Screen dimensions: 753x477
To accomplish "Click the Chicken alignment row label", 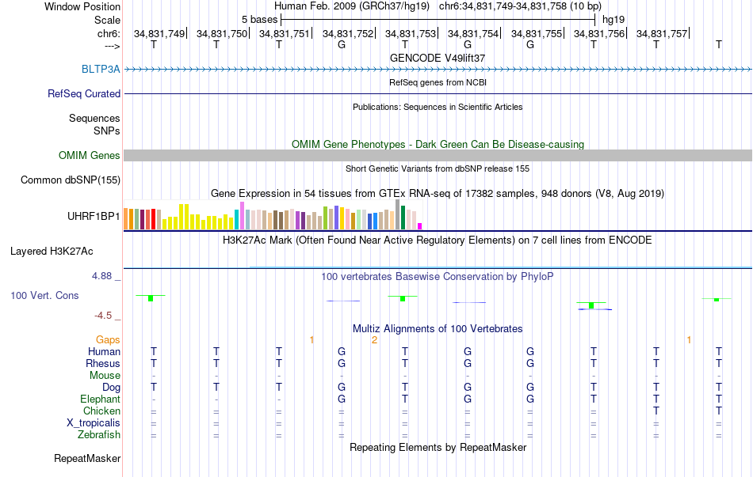I will [101, 411].
